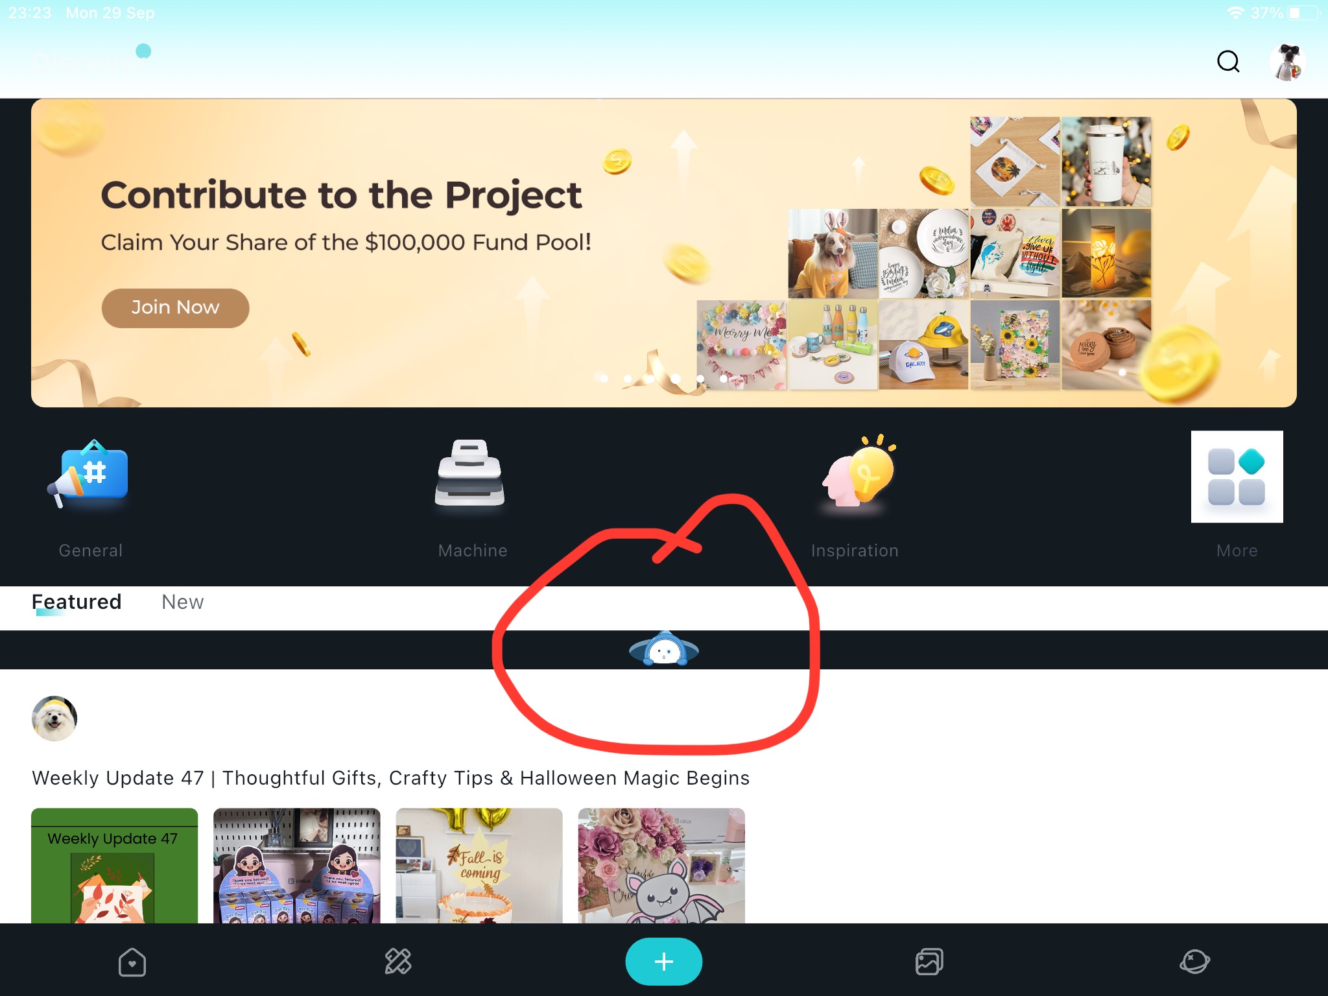Tap the Join Now button

pyautogui.click(x=175, y=307)
